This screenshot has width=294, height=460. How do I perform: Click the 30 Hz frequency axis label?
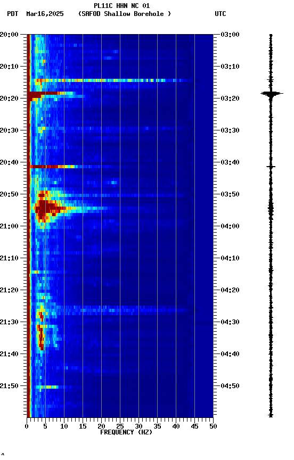pyautogui.click(x=139, y=426)
